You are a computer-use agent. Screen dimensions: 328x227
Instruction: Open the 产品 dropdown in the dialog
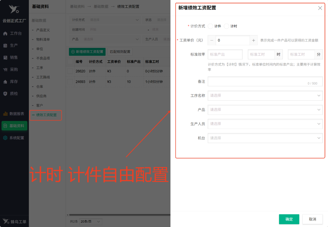pos(265,110)
